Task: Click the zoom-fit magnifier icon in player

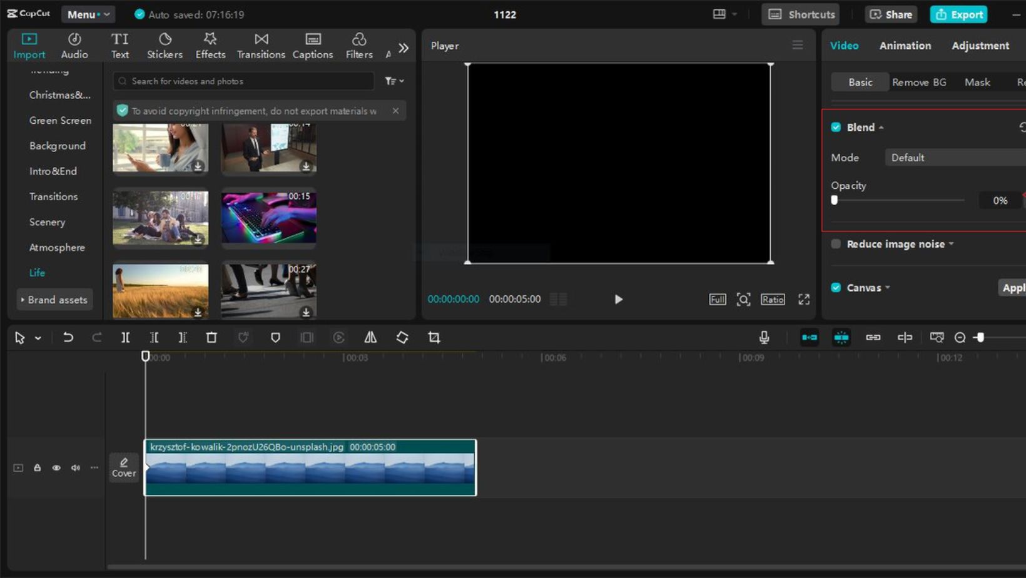Action: [x=743, y=299]
